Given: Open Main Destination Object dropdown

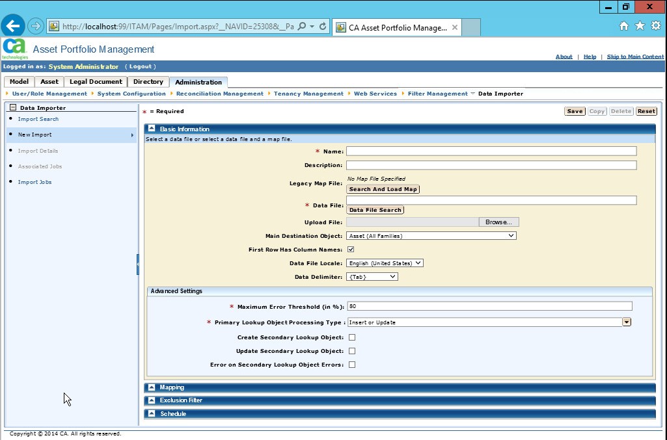Looking at the screenshot, I should [x=431, y=236].
